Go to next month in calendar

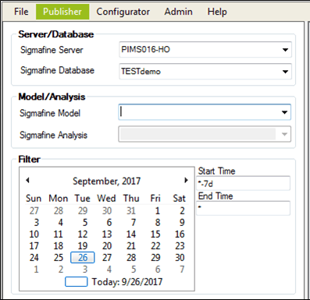186,180
